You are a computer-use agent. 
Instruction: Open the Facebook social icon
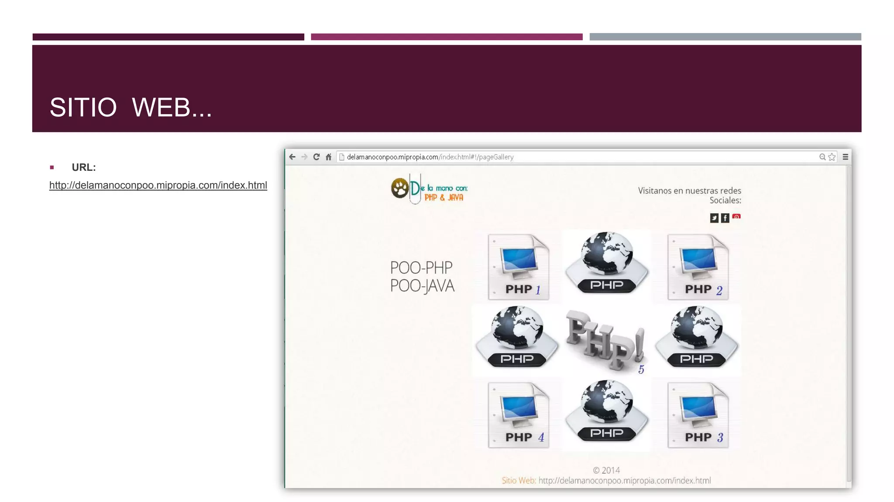[x=725, y=218]
